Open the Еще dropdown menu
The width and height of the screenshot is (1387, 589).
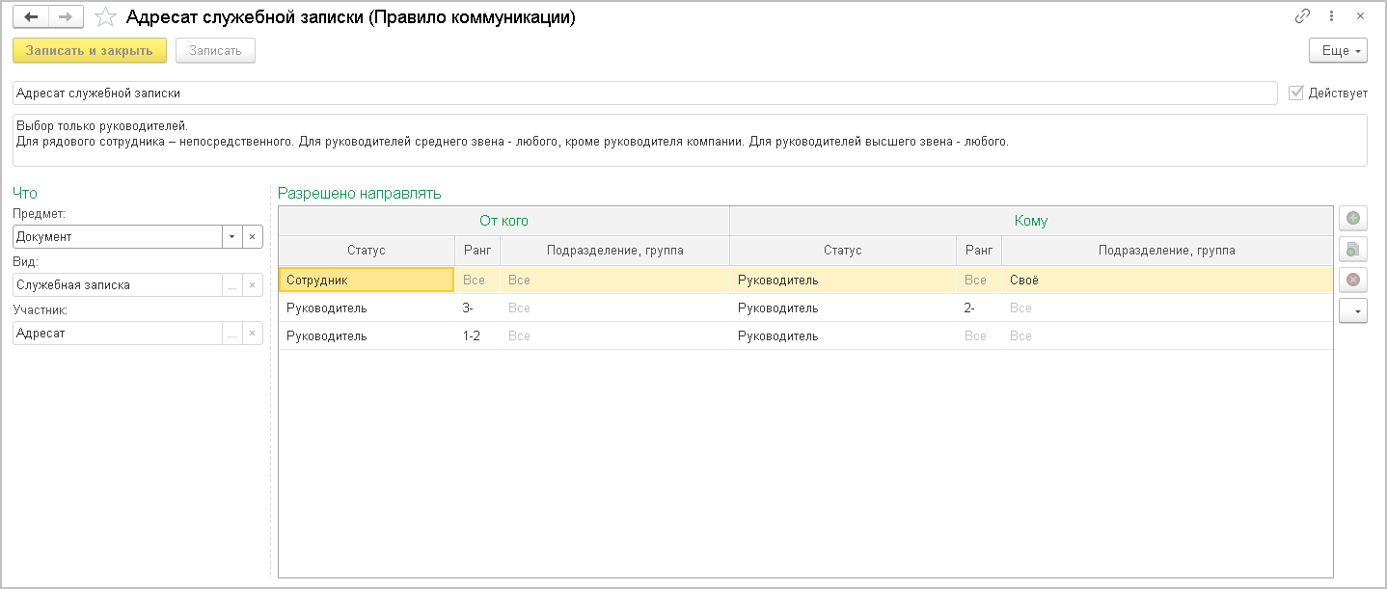pos(1338,50)
